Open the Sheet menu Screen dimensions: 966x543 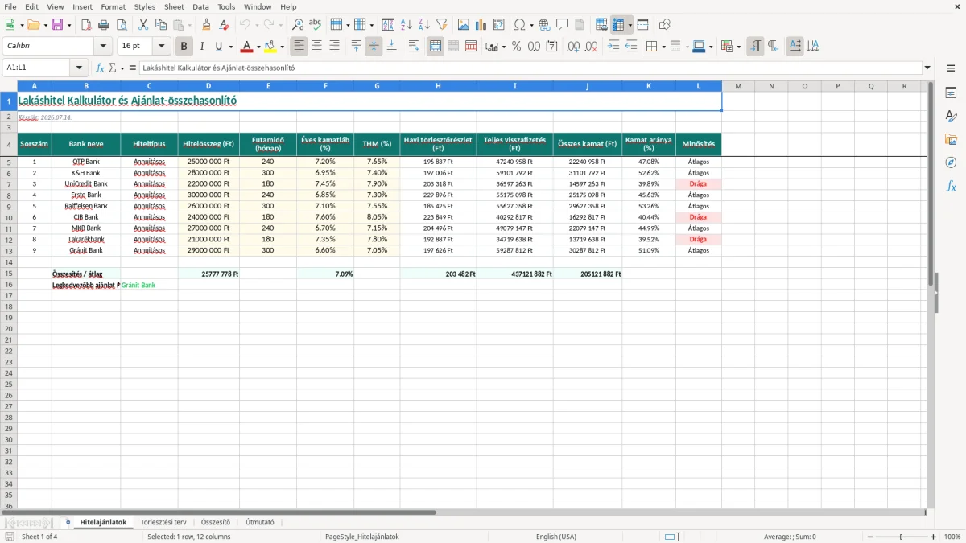(174, 6)
